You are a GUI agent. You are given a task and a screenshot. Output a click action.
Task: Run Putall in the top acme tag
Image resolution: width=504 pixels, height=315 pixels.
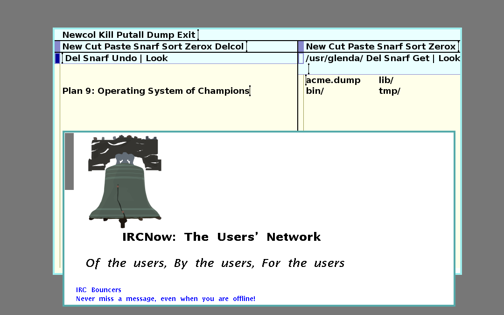[x=131, y=35]
